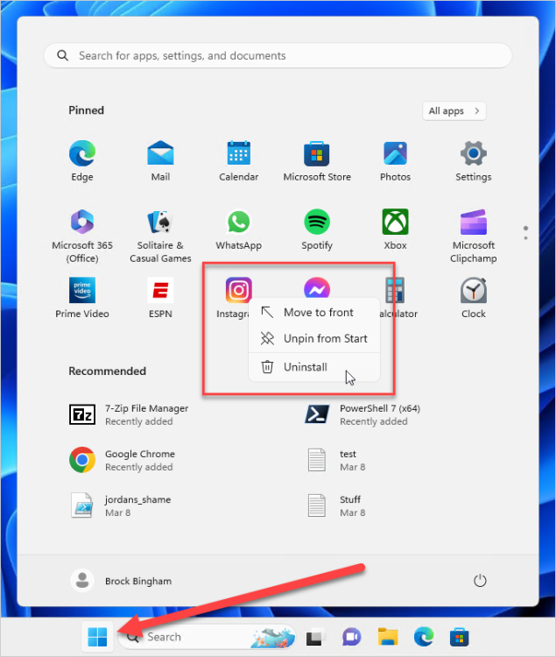Viewport: 556px width, 657px height.
Task: Open Solitaire & Casual Games
Action: (x=160, y=236)
